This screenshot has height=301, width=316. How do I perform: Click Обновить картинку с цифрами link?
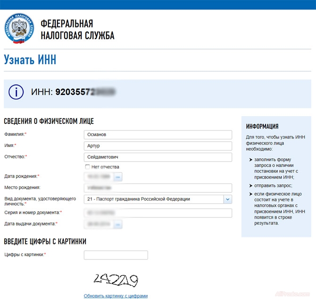[x=116, y=296]
